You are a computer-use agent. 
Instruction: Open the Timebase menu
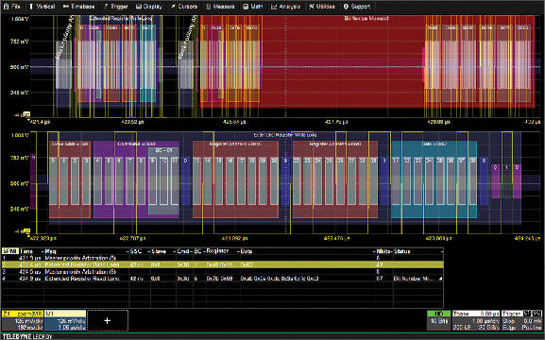(x=79, y=7)
